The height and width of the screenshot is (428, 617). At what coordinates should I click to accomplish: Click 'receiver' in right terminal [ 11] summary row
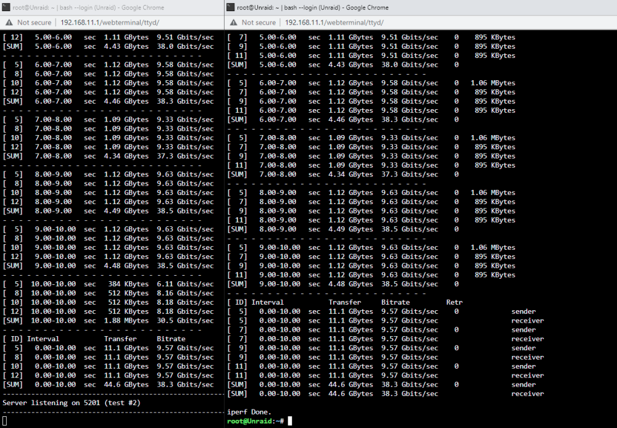528,376
